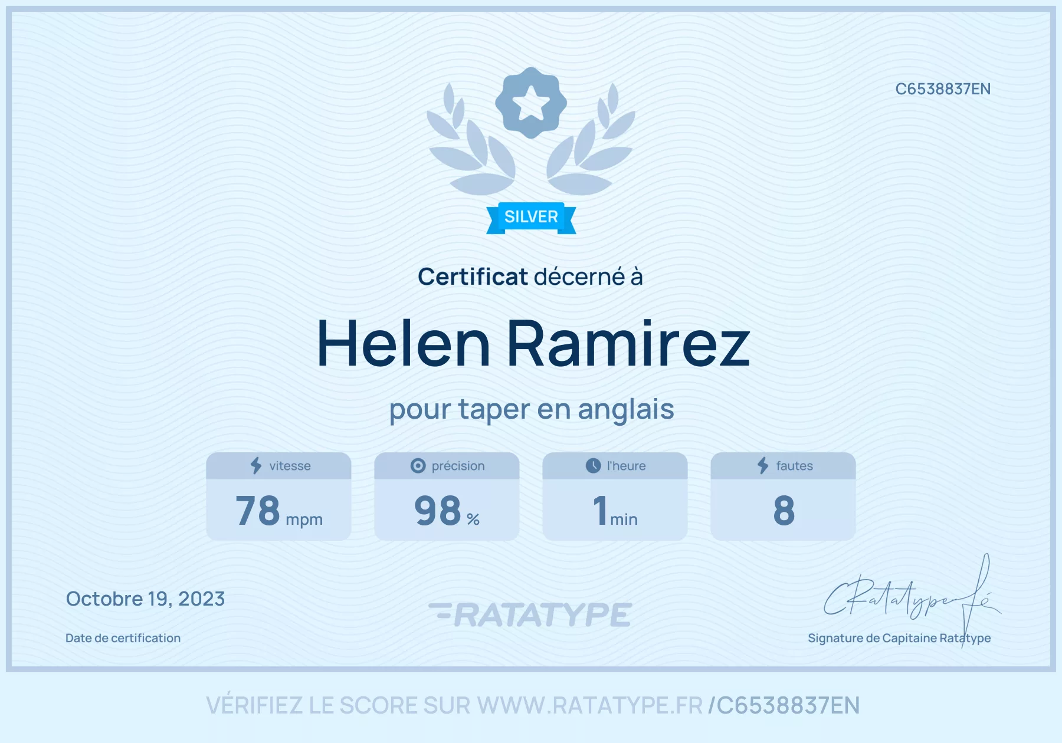Click the 'précision' label

pos(458,466)
